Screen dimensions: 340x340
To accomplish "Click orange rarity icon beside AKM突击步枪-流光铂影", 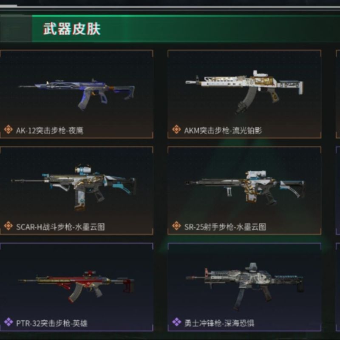I will pos(176,130).
